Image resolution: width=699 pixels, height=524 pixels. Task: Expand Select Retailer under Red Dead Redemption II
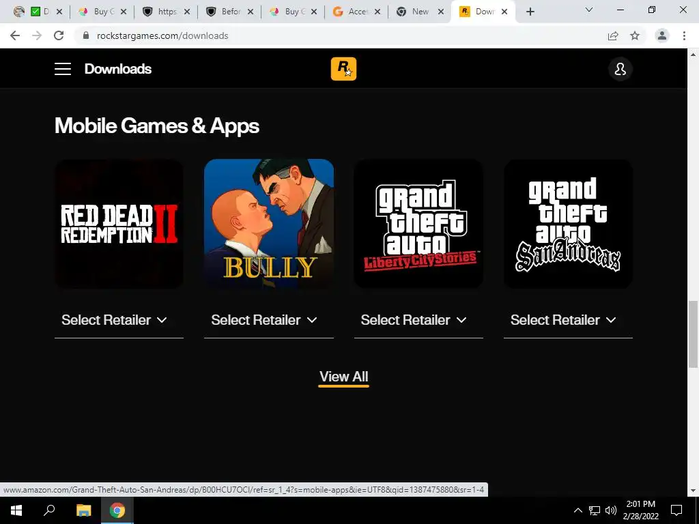click(x=119, y=321)
